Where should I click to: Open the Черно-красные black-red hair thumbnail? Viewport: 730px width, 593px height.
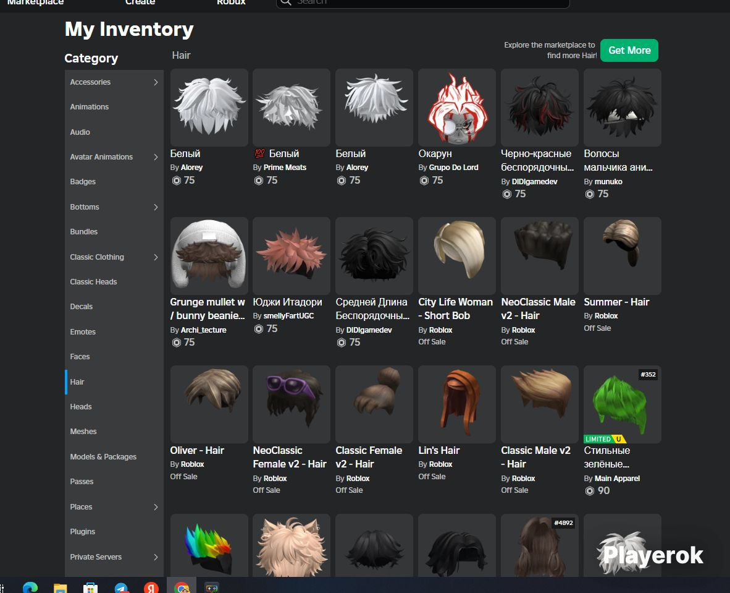click(540, 108)
